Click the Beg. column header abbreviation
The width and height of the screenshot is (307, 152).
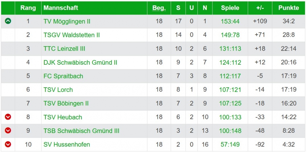tap(159, 8)
